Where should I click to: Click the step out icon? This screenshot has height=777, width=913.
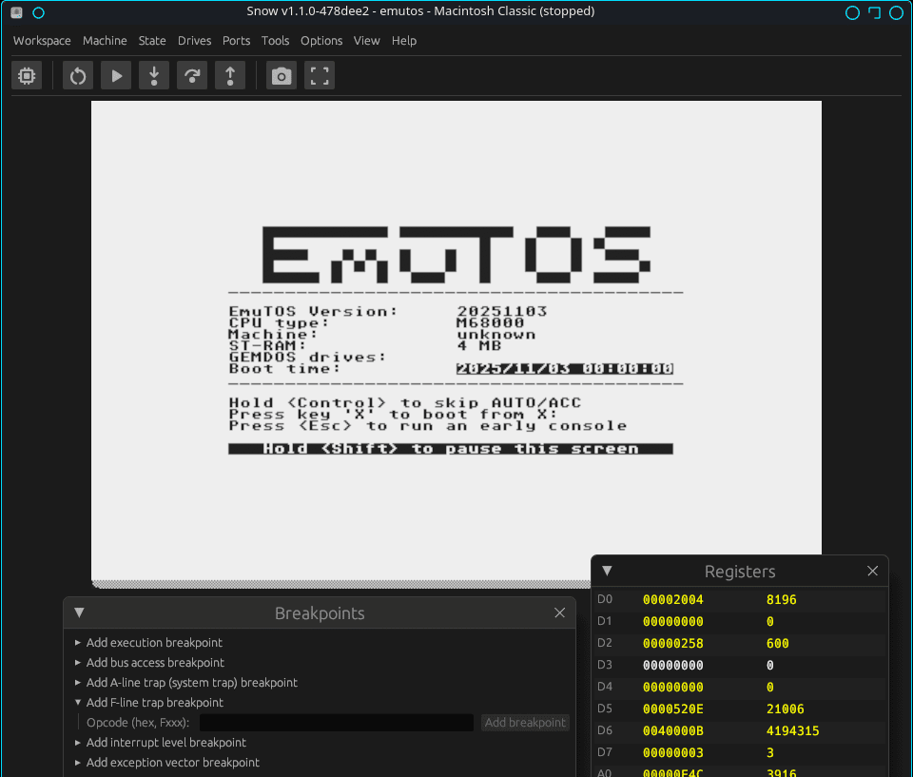230,76
